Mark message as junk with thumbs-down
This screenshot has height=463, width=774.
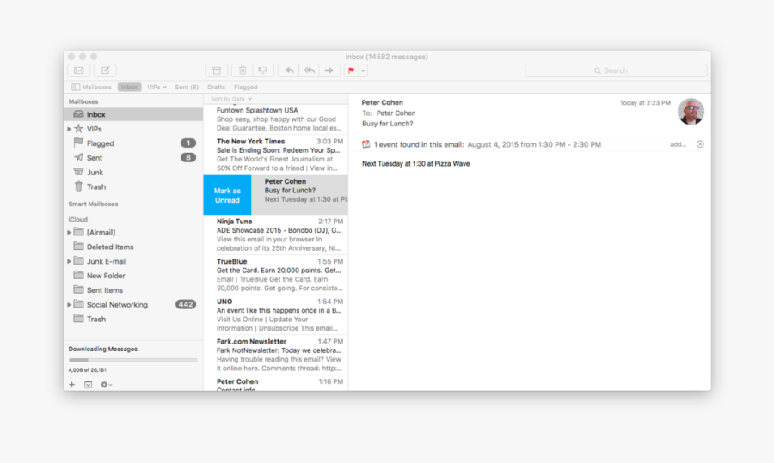(262, 70)
